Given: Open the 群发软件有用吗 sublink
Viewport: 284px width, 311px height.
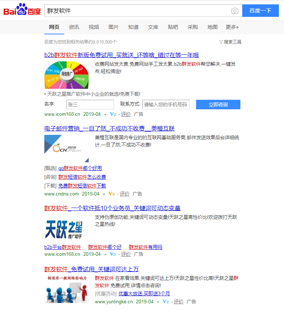Looking at the screenshot, I should pyautogui.click(x=145, y=247).
